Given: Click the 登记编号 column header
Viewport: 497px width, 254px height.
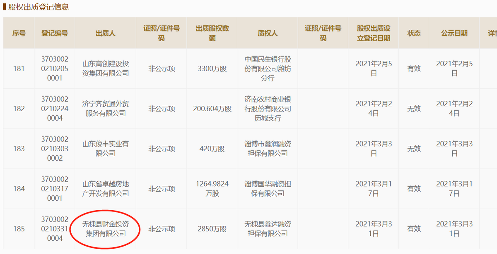Looking at the screenshot, I should 55,33.
